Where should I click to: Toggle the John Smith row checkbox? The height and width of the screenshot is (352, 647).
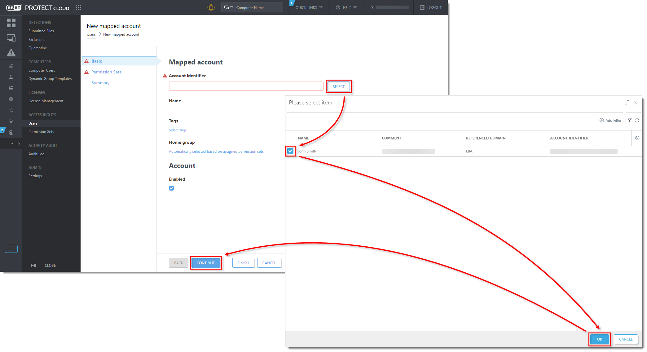290,151
